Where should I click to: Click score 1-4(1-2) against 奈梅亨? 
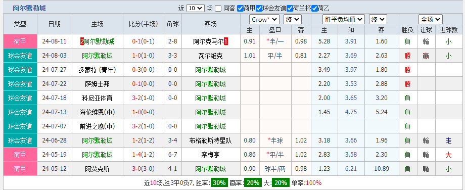coord(144,155)
